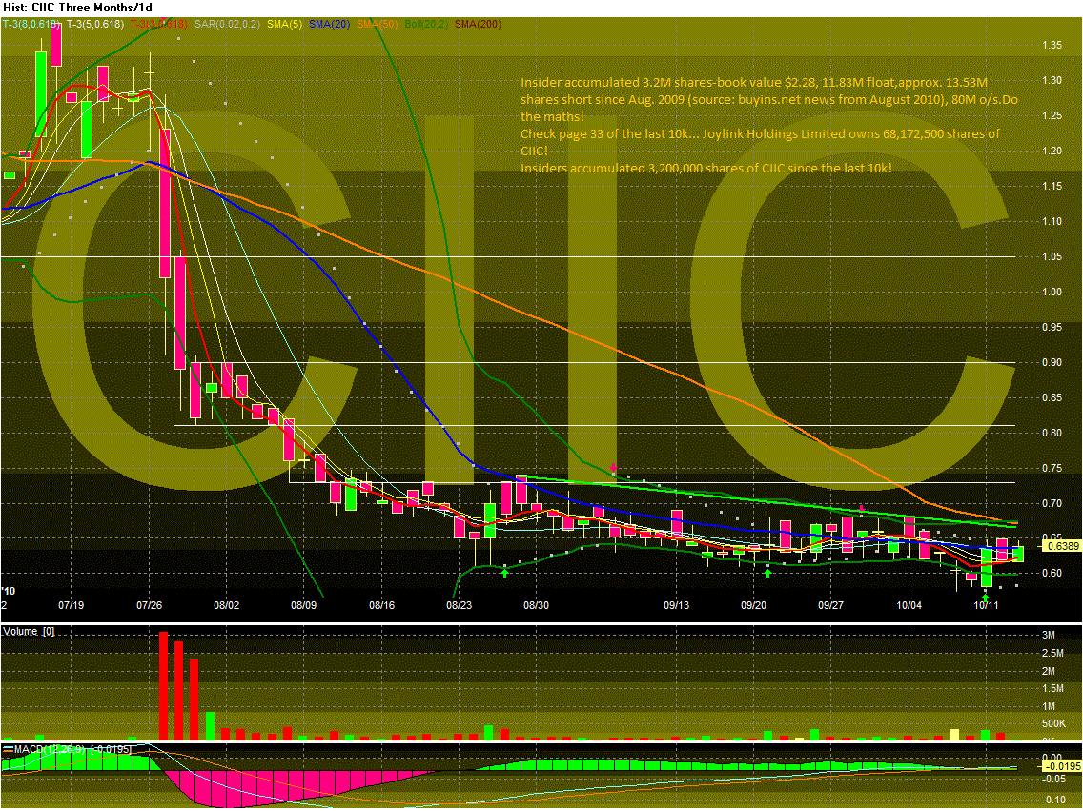Viewport: 1083px width, 811px height.
Task: Click the [-0.0195] MACD value readout
Action: [112, 750]
